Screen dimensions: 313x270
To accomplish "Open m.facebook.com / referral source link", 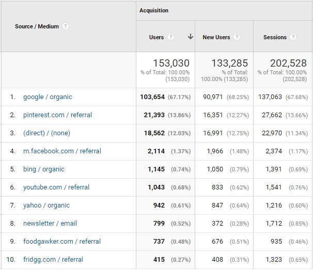I will click(x=62, y=151).
